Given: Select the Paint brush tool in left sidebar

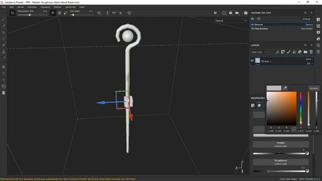Looking at the screenshot, I should pos(4,20).
